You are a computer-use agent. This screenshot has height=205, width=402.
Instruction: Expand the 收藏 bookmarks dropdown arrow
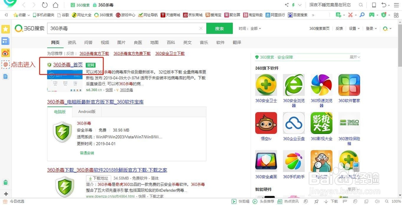(x=29, y=15)
